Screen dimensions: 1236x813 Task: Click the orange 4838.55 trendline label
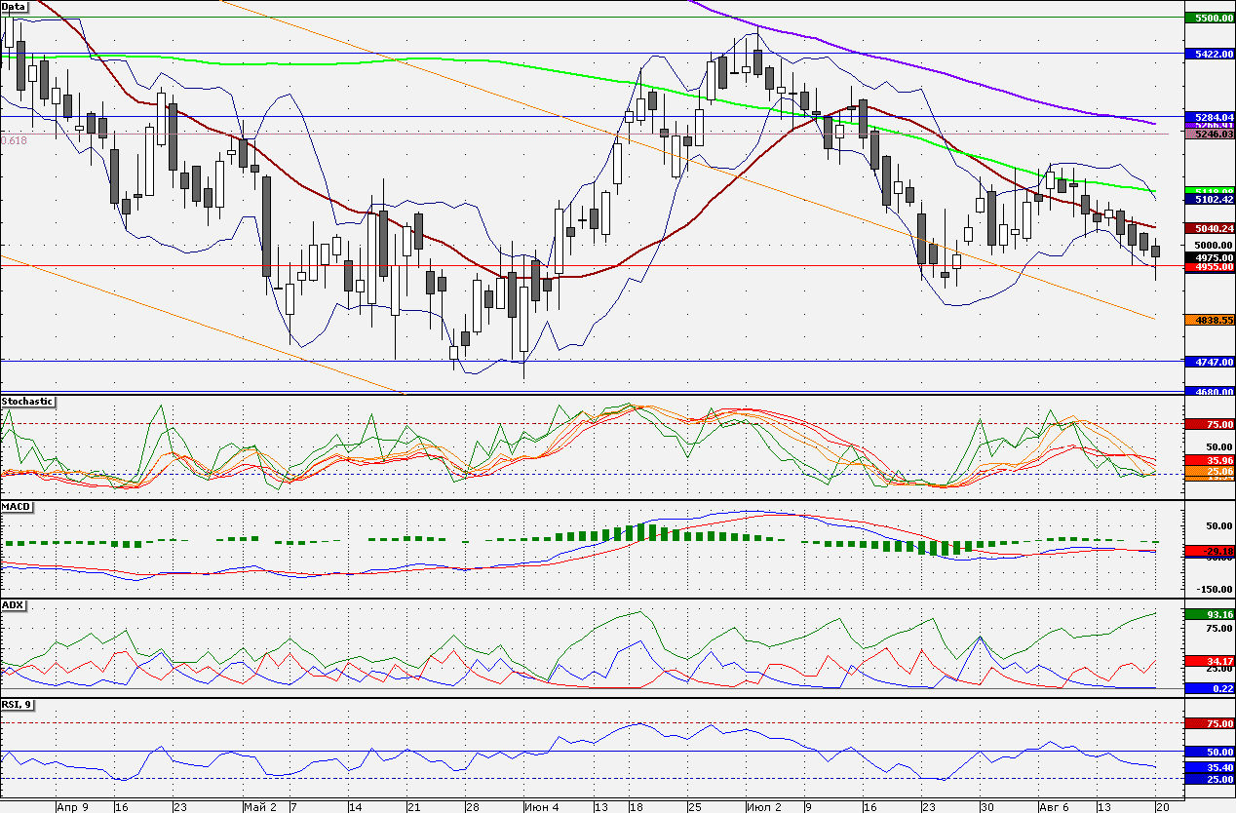(1209, 319)
